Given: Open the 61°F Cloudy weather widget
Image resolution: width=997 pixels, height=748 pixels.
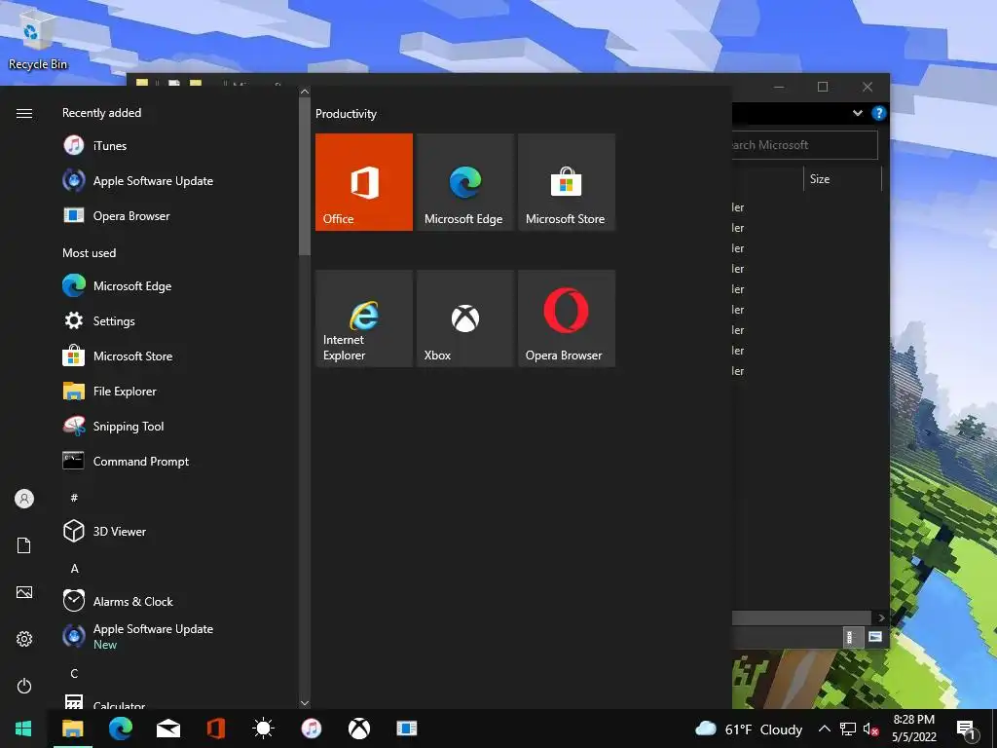Looking at the screenshot, I should click(749, 729).
